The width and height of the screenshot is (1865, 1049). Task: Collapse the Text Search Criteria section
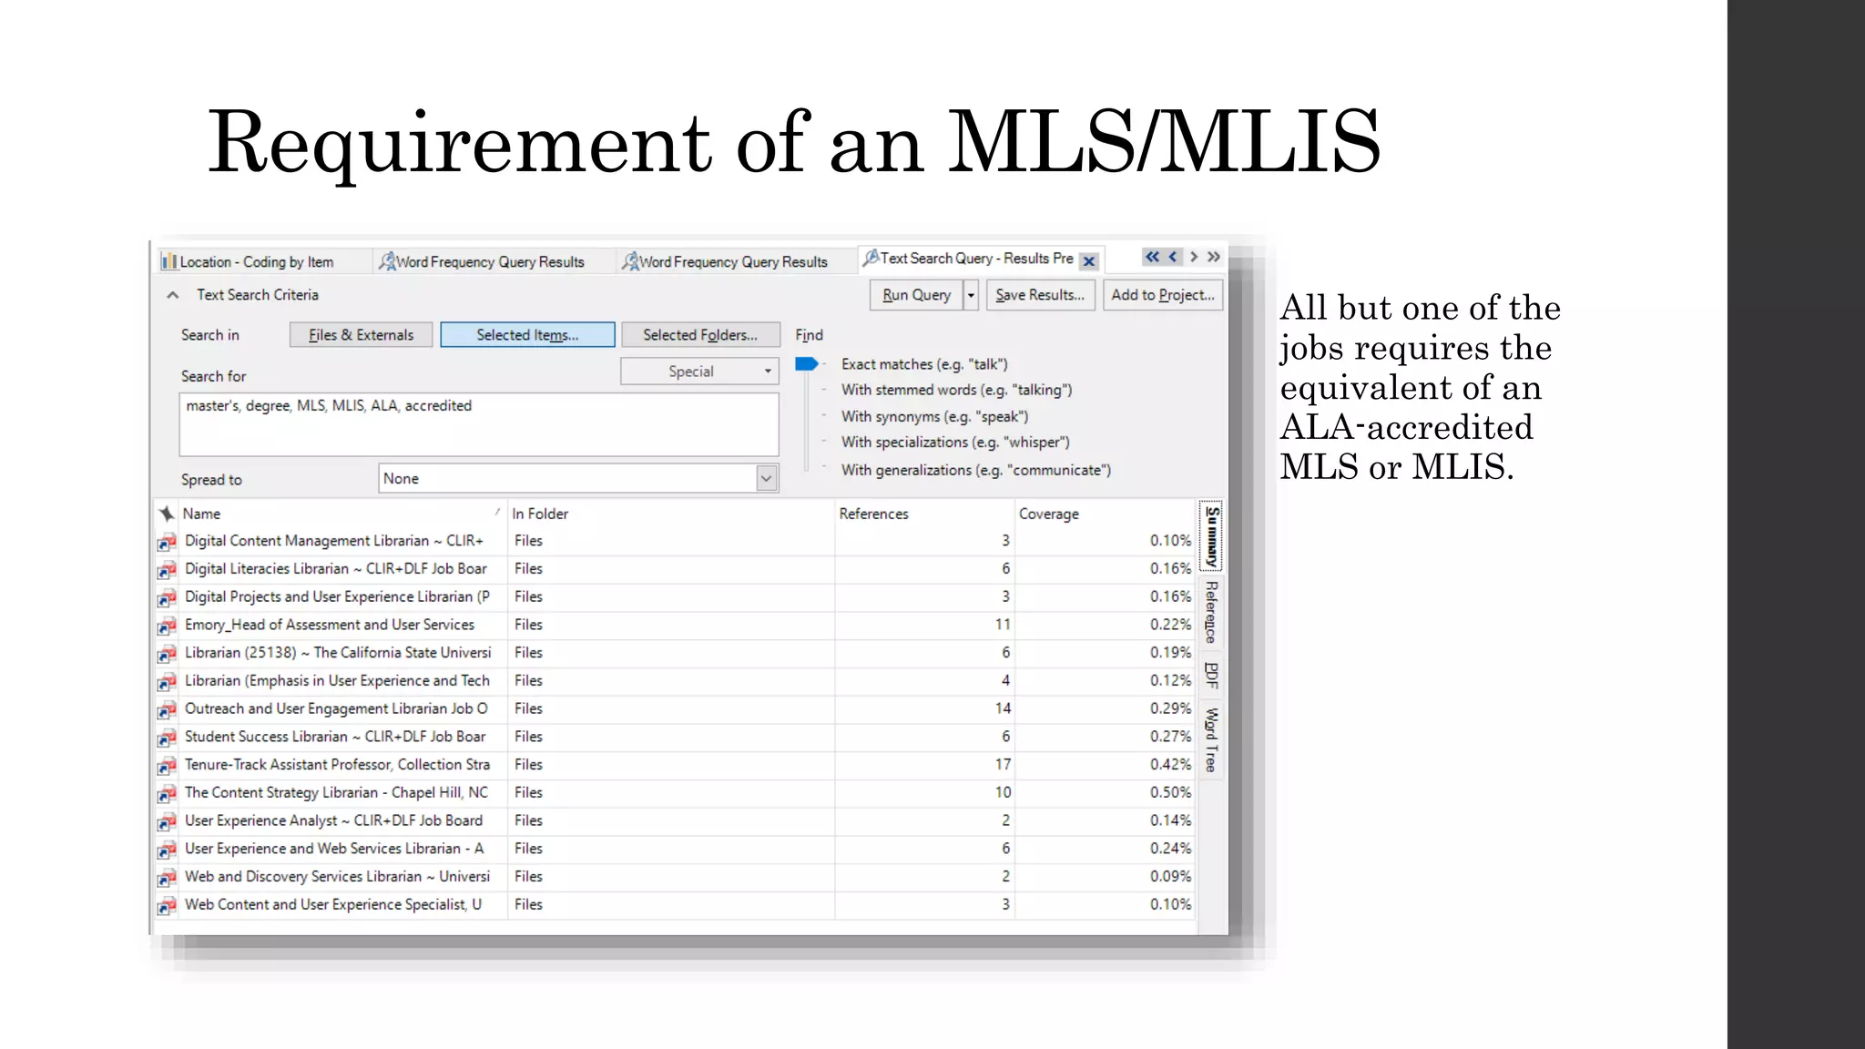[172, 295]
